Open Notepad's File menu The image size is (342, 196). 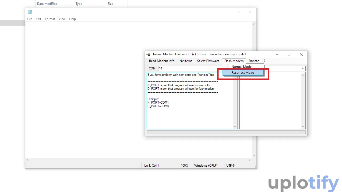[x=30, y=19]
